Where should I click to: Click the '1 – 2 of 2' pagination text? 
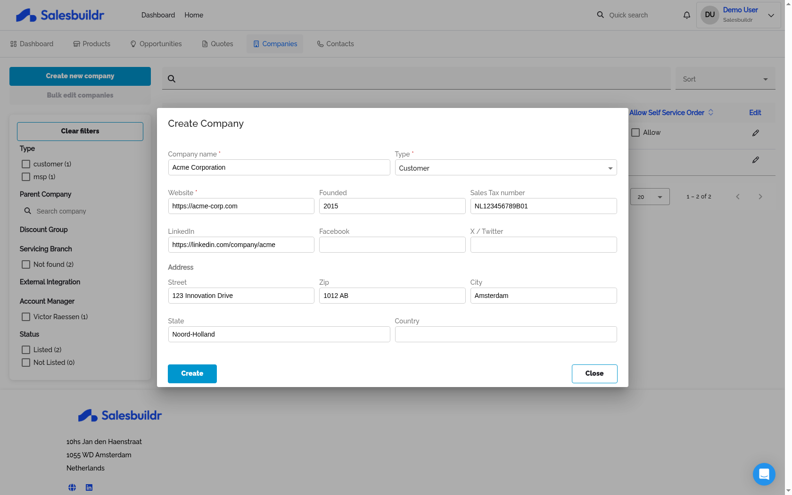[x=699, y=197]
